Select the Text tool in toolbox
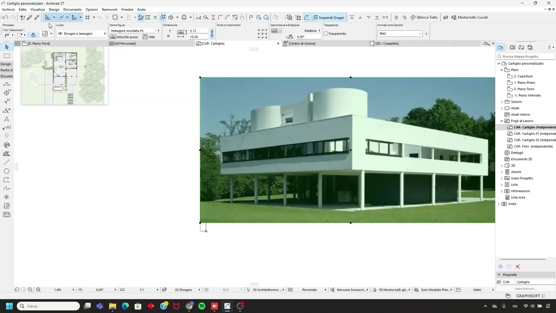 point(7,119)
